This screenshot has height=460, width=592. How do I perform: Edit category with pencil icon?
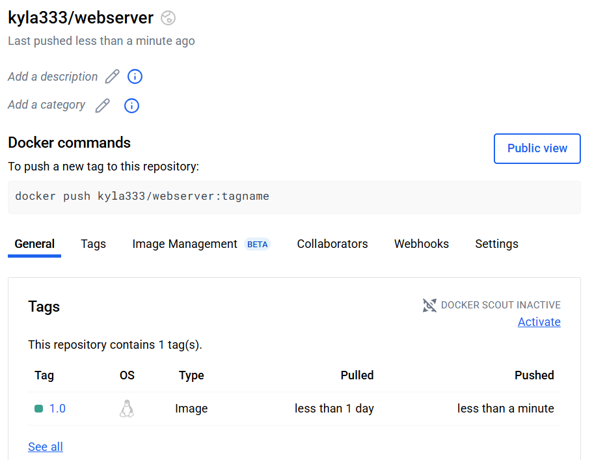102,105
